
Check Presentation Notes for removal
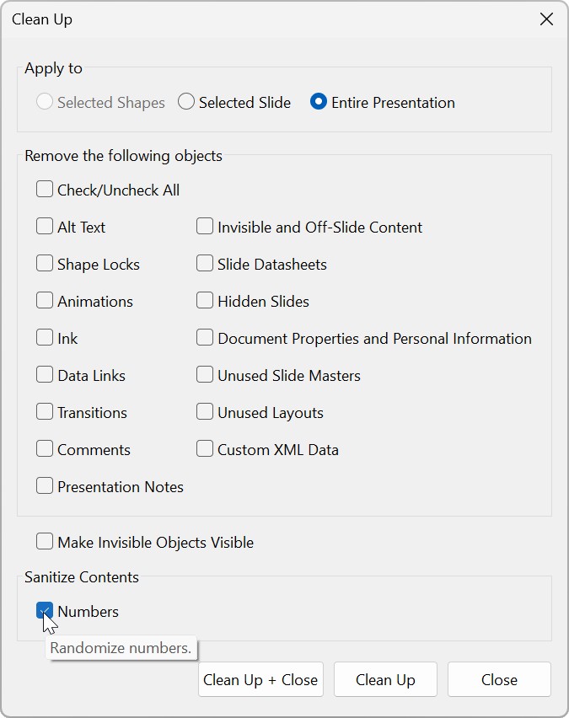pyautogui.click(x=45, y=486)
